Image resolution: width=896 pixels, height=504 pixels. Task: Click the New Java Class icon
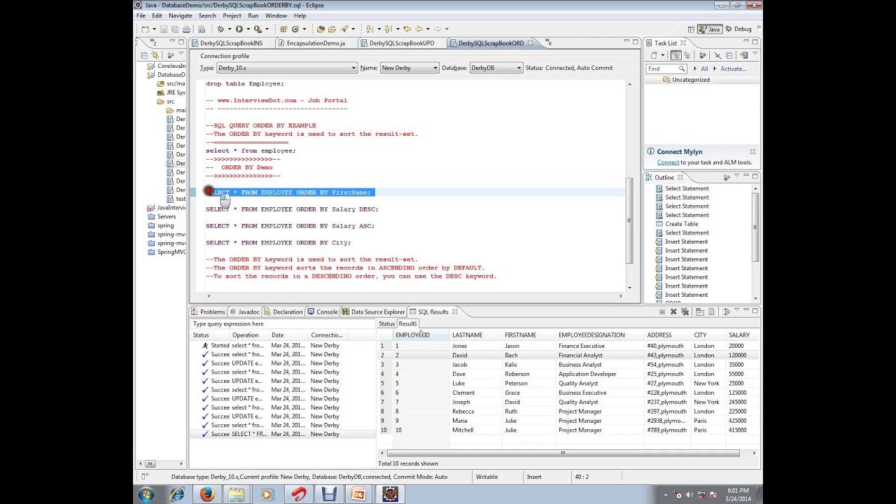[x=295, y=29]
